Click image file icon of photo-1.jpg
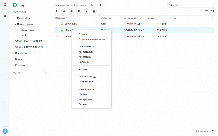The width and height of the screenshot is (218, 136). coord(62,24)
